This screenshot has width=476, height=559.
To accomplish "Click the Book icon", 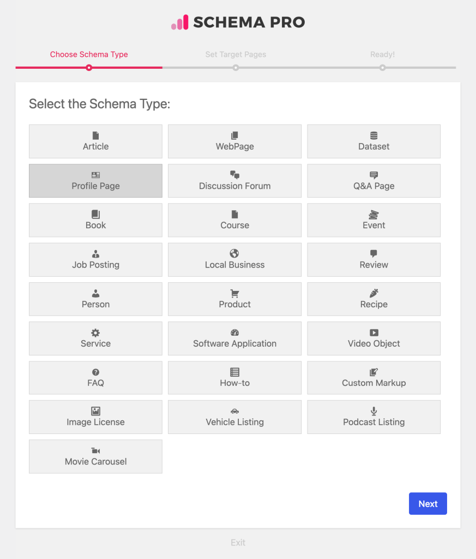I will 95,214.
